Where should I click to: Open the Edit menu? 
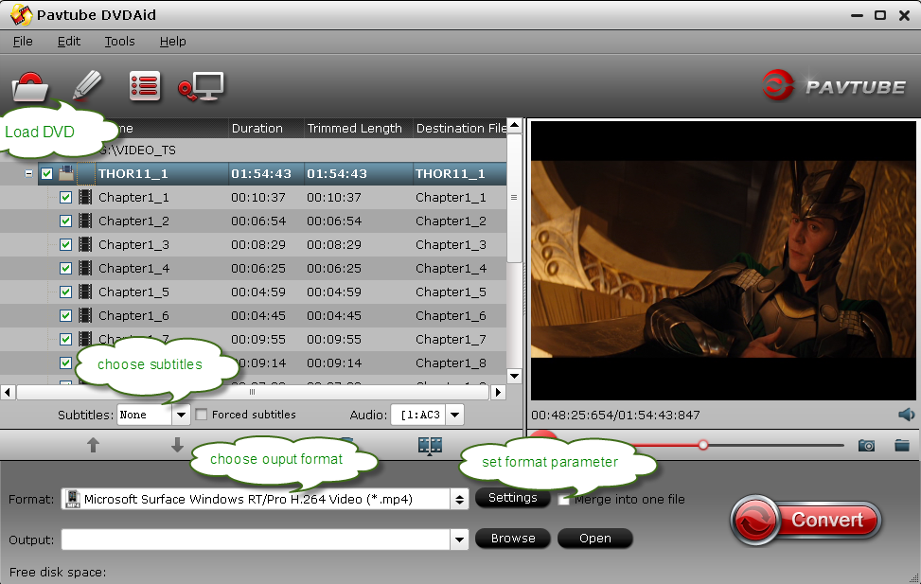[69, 41]
